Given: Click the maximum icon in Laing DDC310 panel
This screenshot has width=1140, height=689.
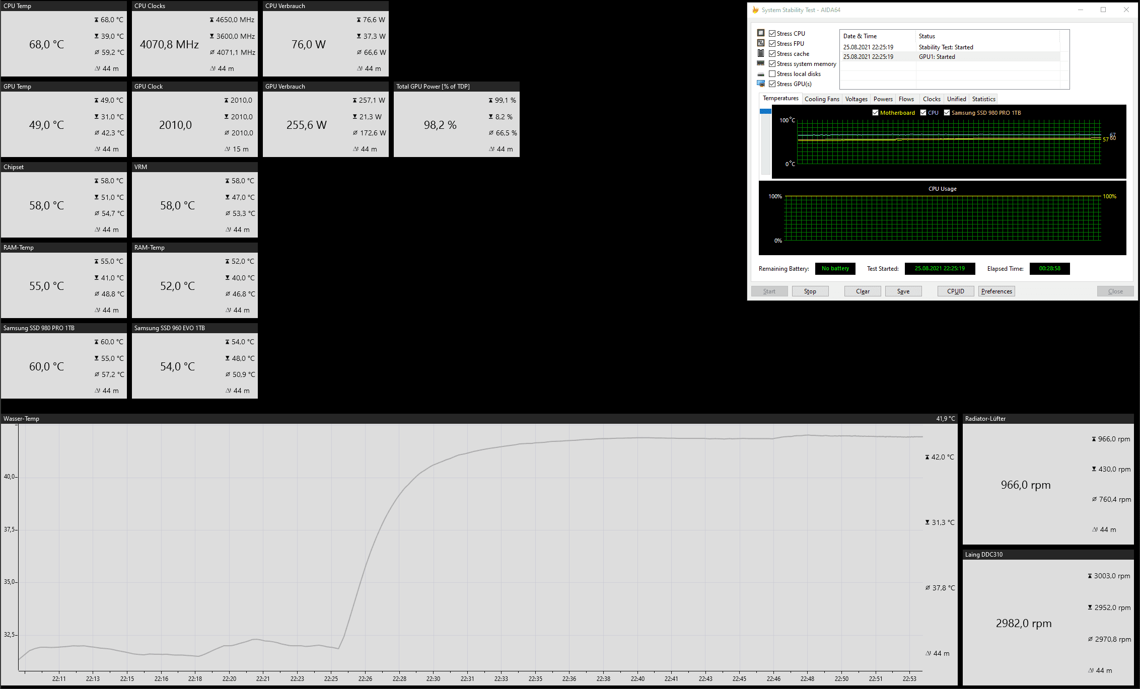Looking at the screenshot, I should [x=1090, y=576].
